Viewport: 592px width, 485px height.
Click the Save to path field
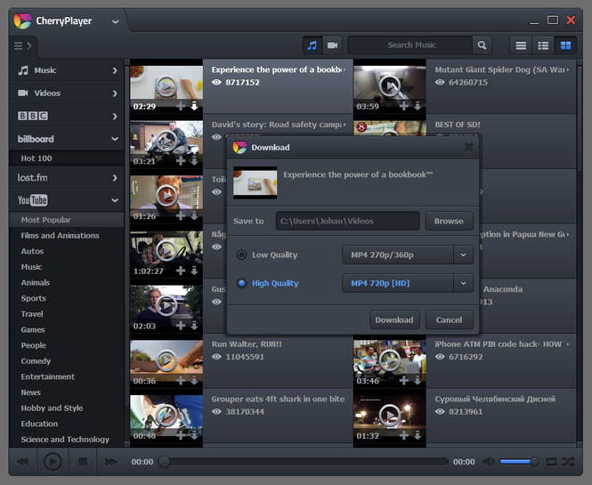[348, 221]
